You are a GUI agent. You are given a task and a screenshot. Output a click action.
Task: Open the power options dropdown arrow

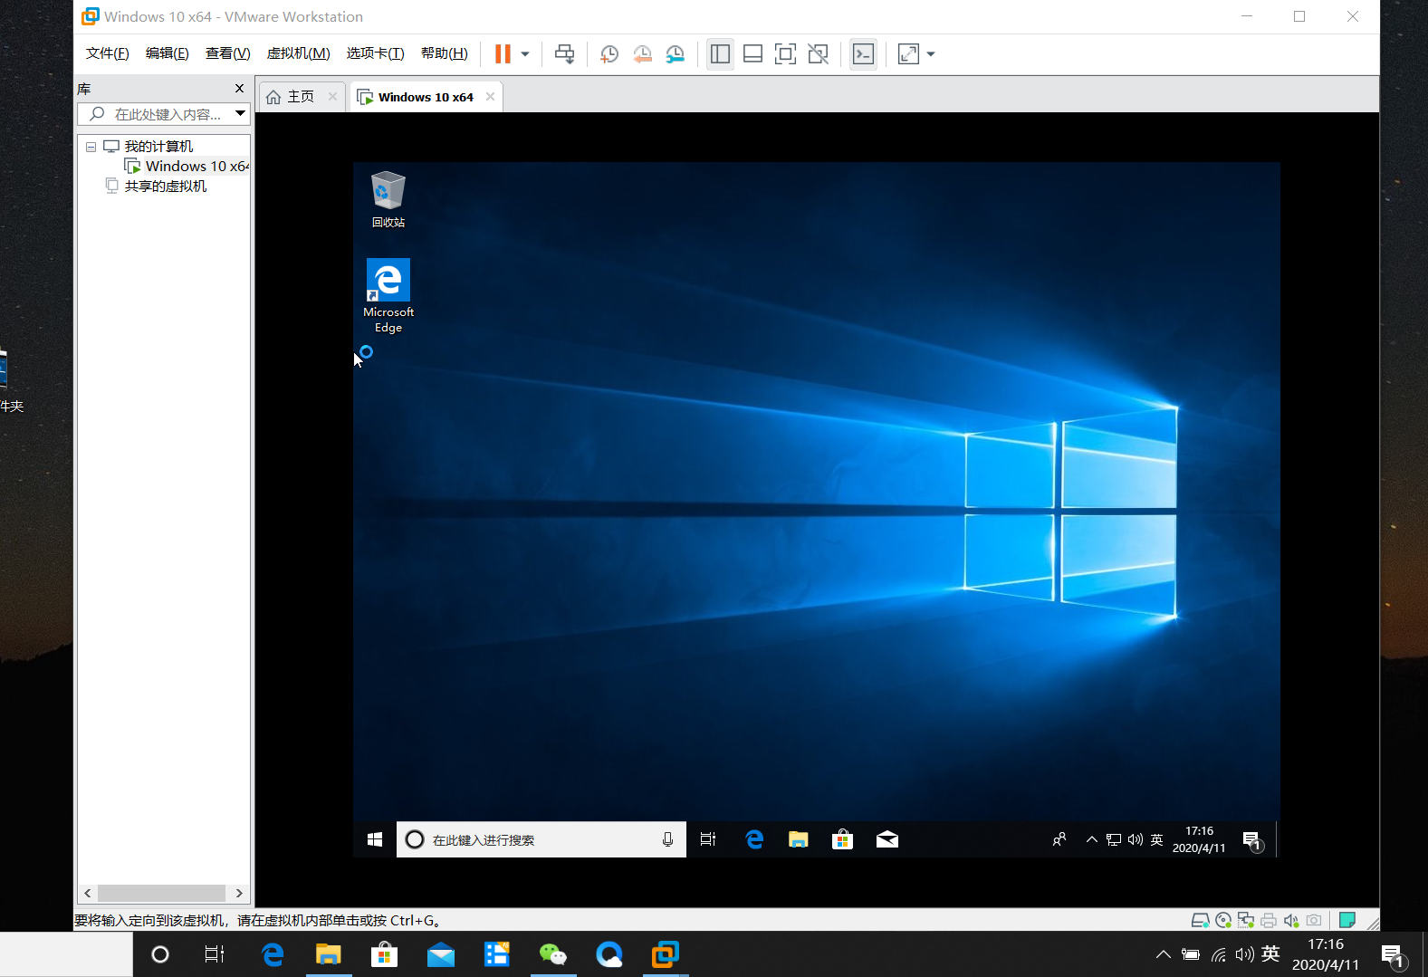(x=525, y=53)
